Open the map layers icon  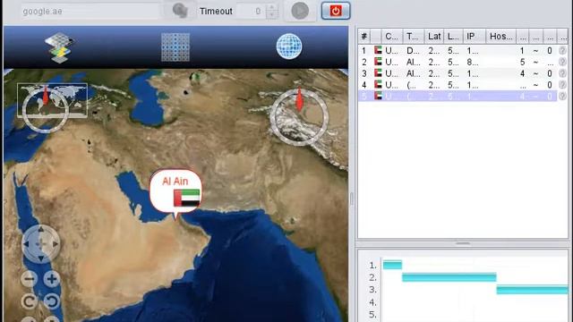[60, 47]
